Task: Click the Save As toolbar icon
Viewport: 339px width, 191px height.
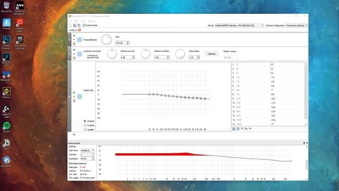Action: pyautogui.click(x=79, y=25)
